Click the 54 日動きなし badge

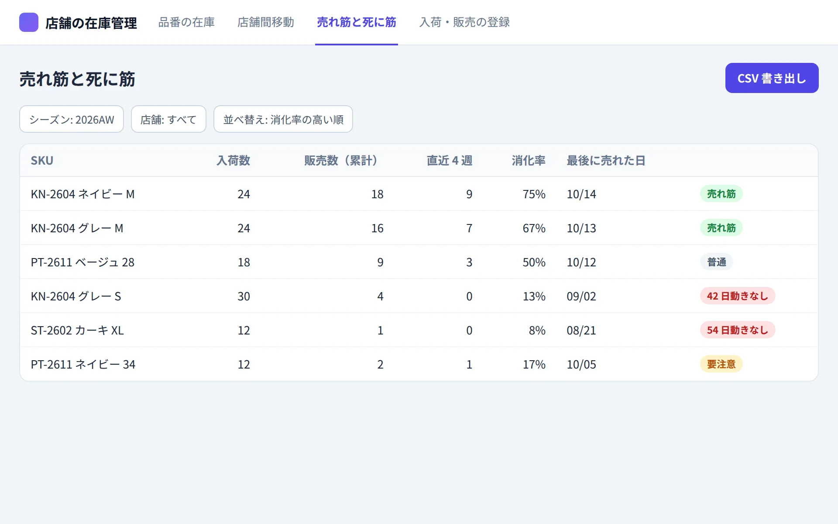click(738, 330)
